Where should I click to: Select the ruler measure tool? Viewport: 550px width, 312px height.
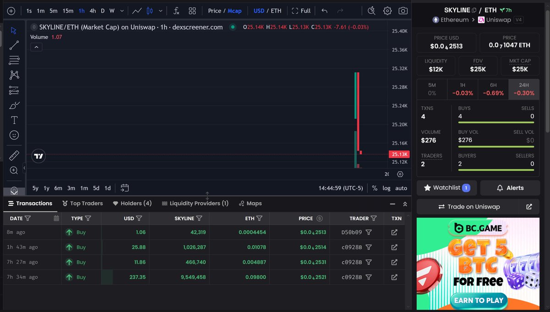coord(14,155)
